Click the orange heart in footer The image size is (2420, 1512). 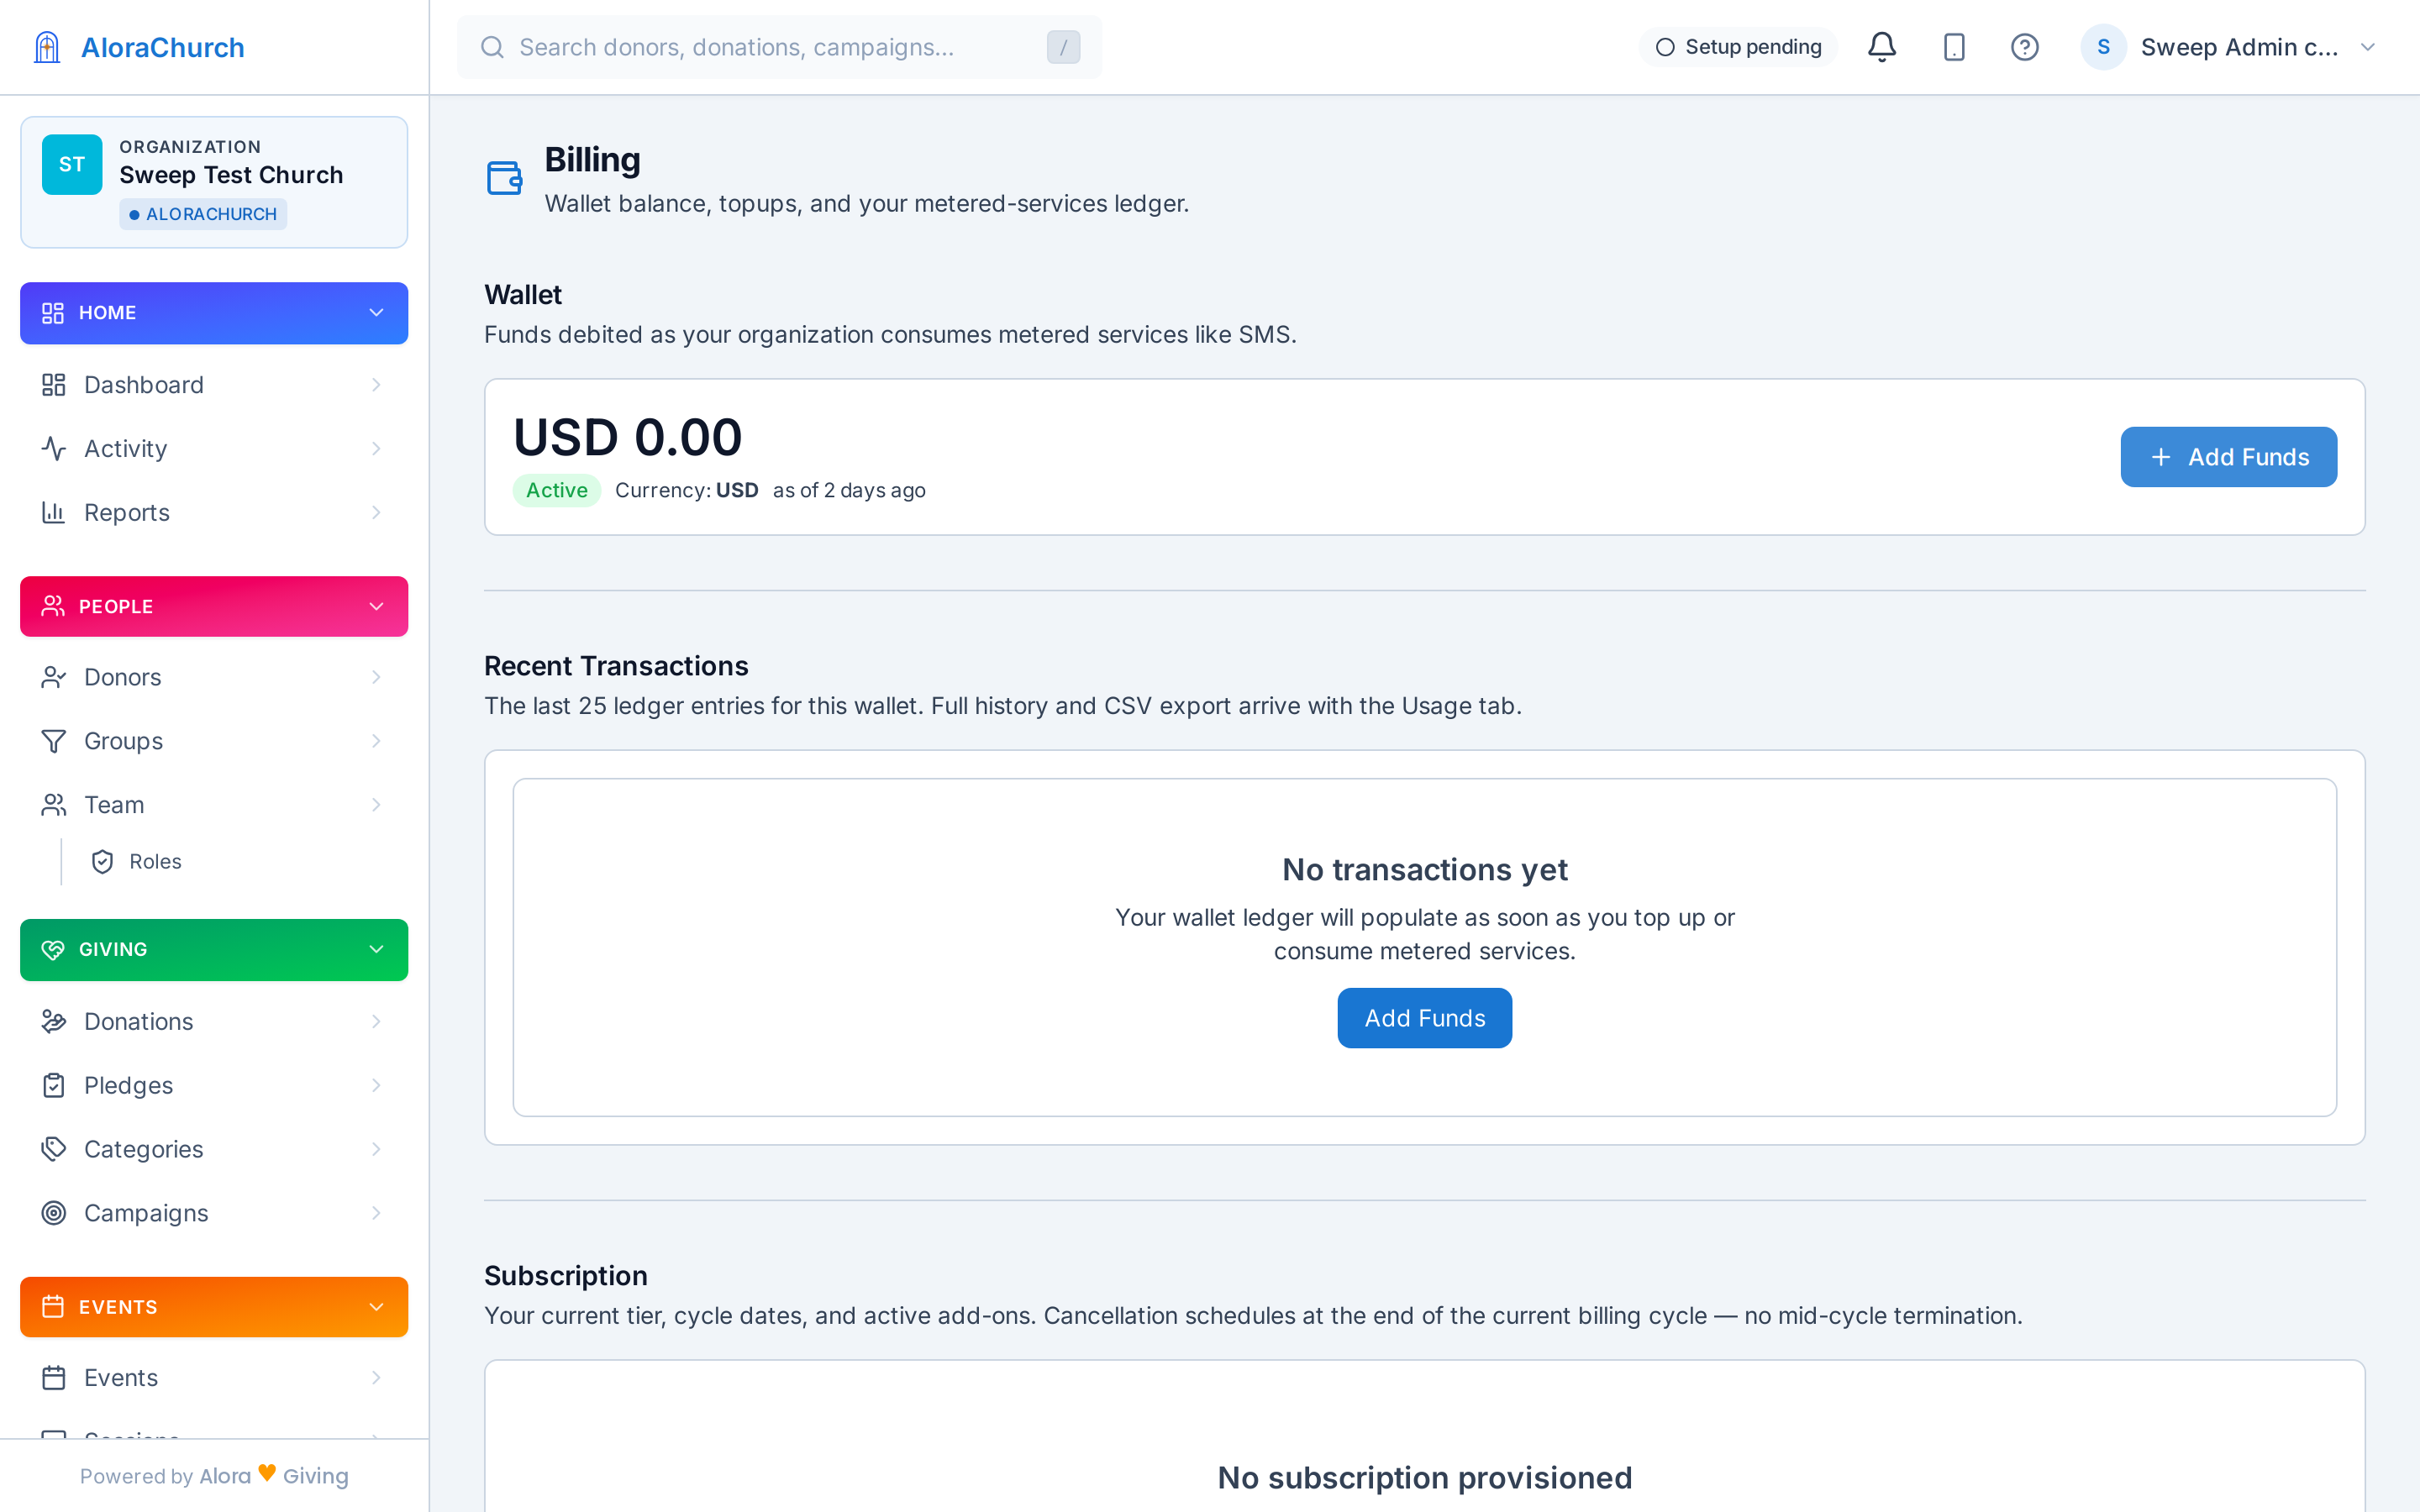point(267,1473)
